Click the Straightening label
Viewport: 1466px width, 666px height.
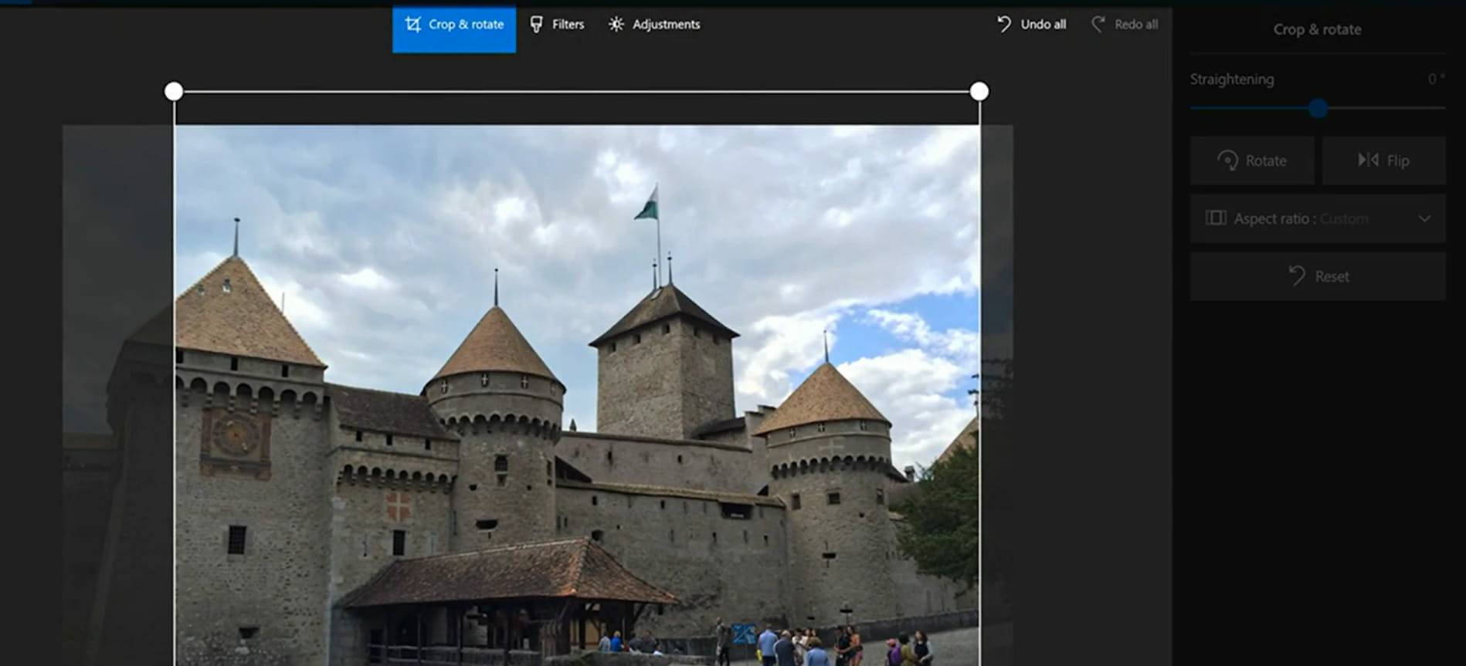[1232, 79]
